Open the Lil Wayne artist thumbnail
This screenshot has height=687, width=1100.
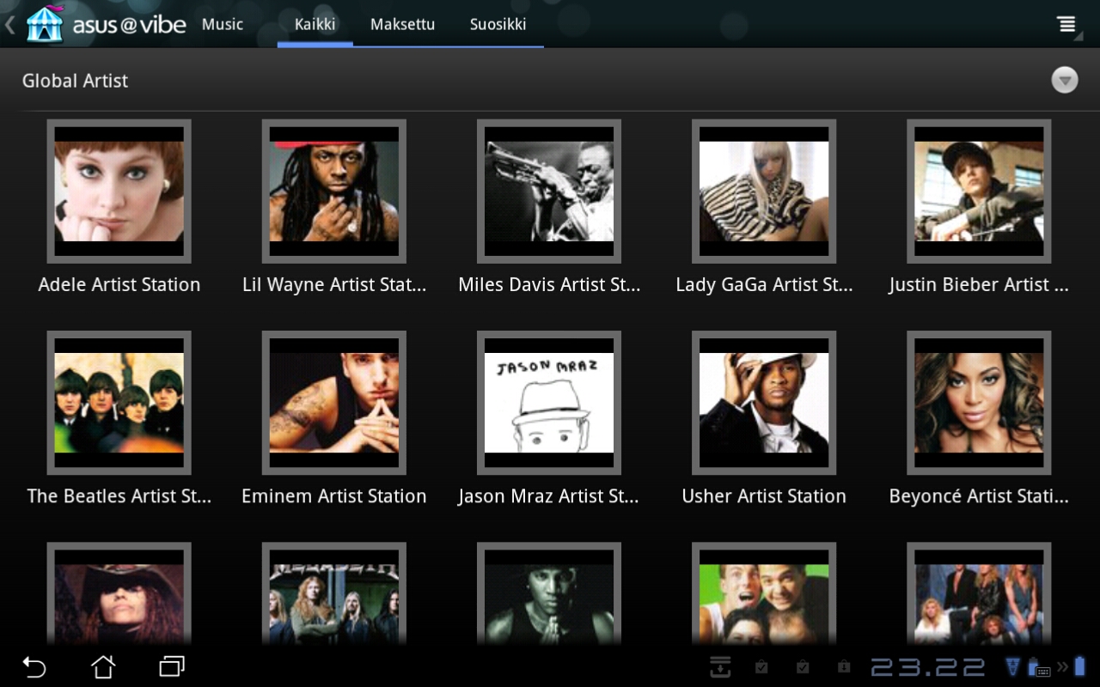tap(334, 192)
